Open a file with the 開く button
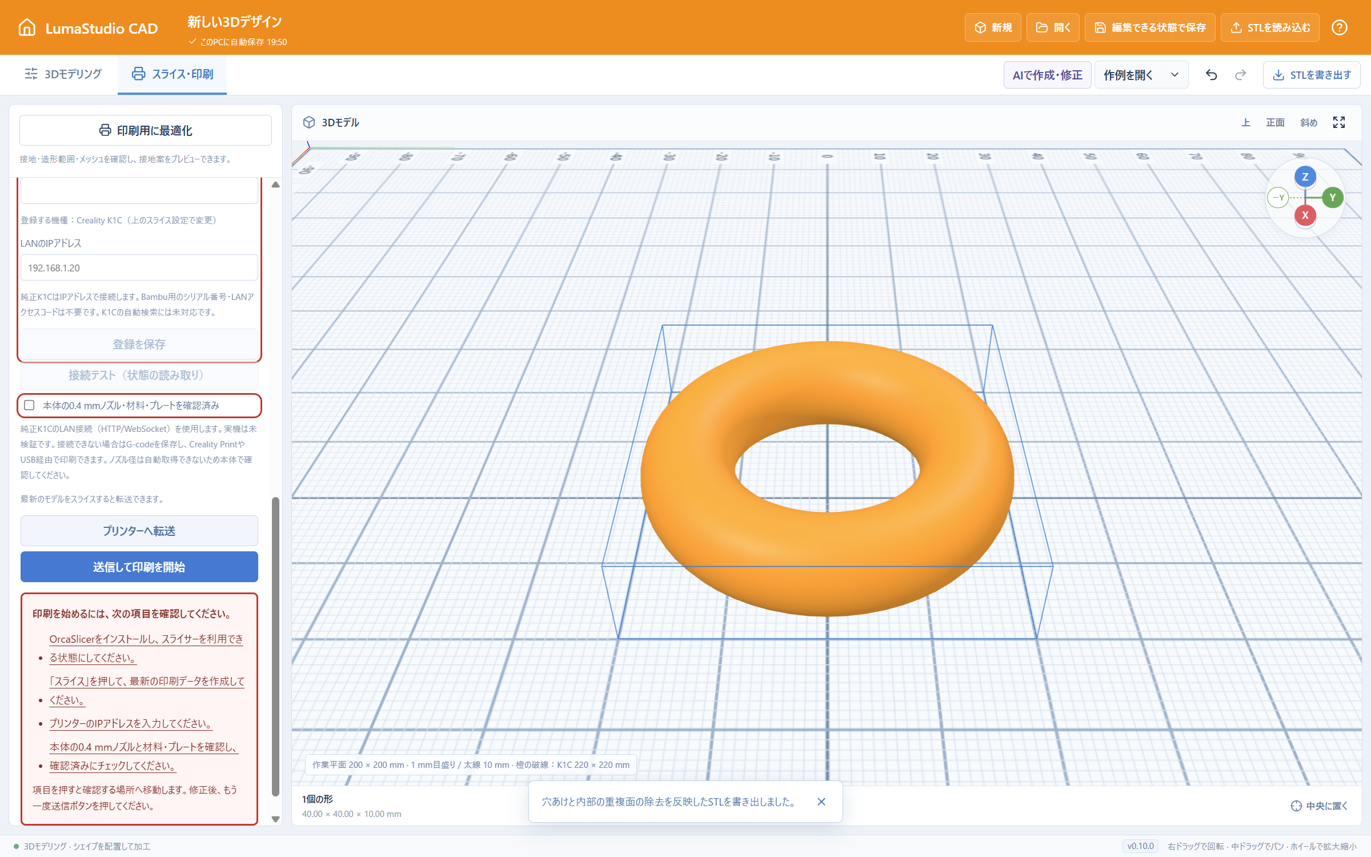Image resolution: width=1371 pixels, height=857 pixels. tap(1053, 27)
